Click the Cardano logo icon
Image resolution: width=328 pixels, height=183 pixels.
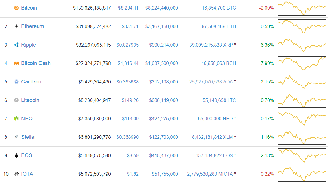click(x=16, y=82)
